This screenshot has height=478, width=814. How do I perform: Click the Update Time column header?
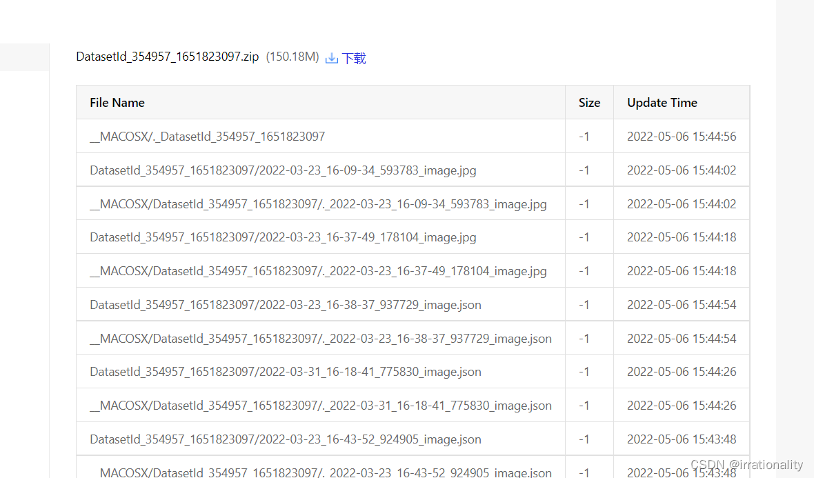[x=662, y=103]
